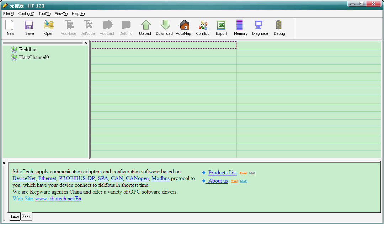Open the File menu
The image size is (384, 232).
click(9, 14)
